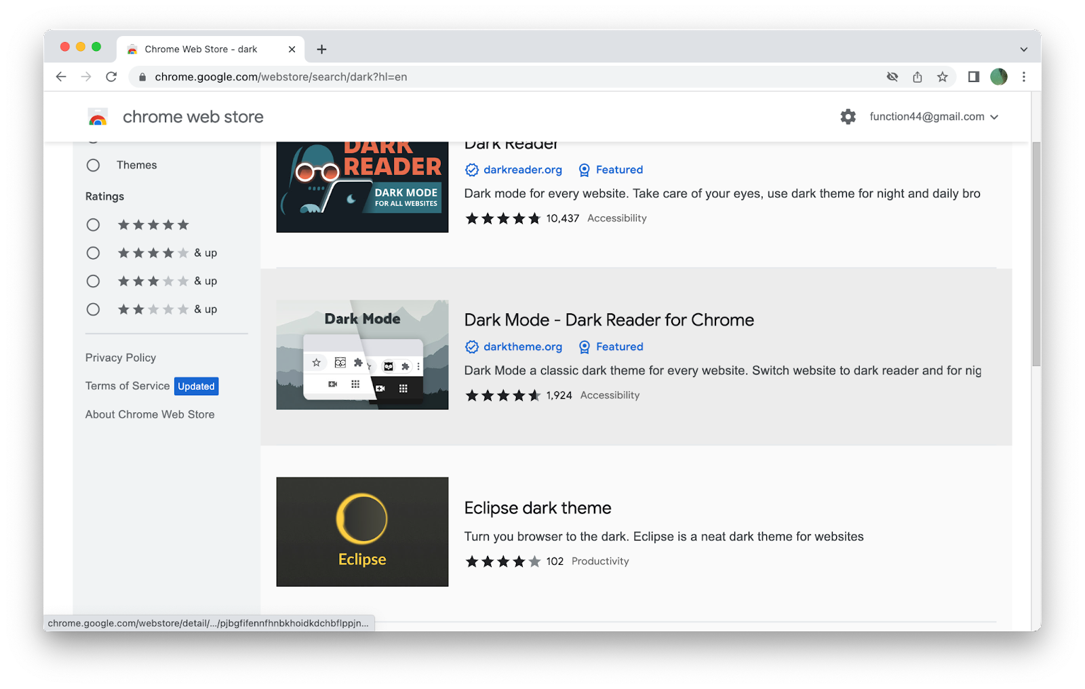Open the Eclipse dark theme thumbnail
The width and height of the screenshot is (1085, 689).
pyautogui.click(x=362, y=532)
